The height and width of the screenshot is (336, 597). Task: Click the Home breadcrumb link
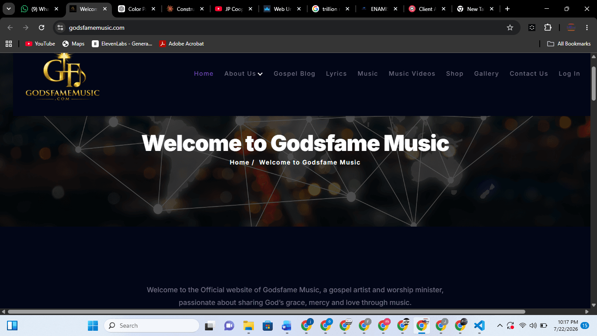pos(239,162)
